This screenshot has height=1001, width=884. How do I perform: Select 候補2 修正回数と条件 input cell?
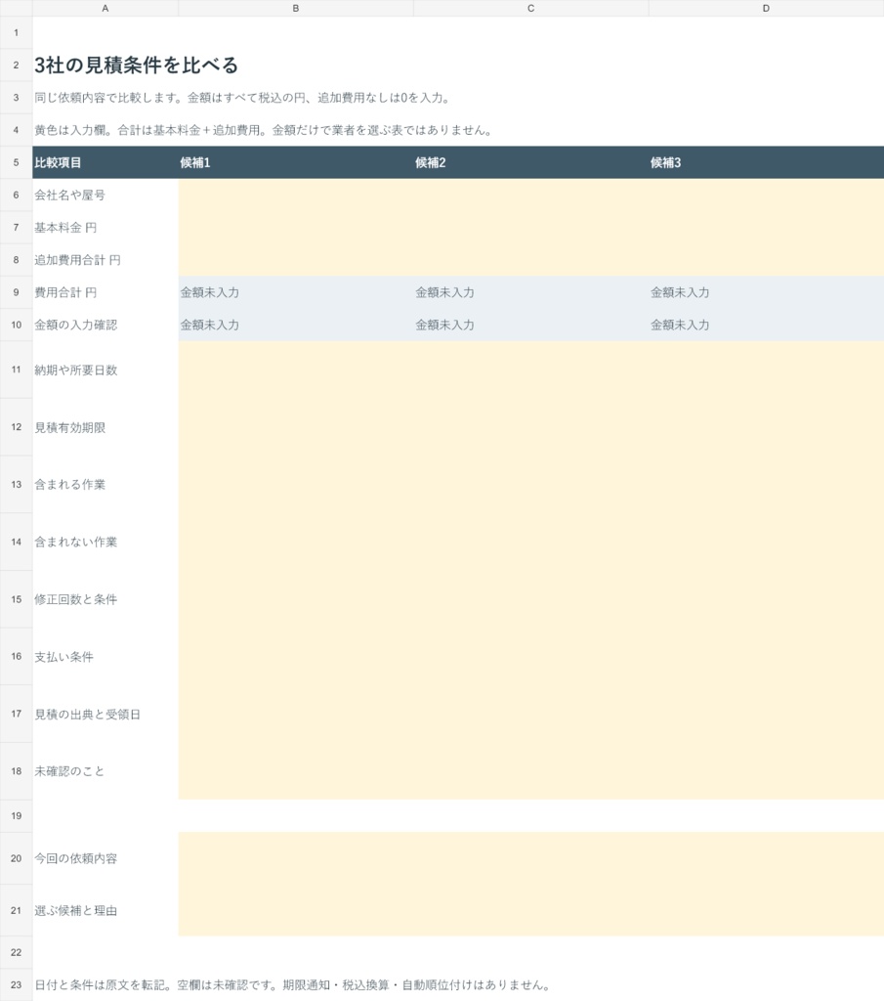530,599
